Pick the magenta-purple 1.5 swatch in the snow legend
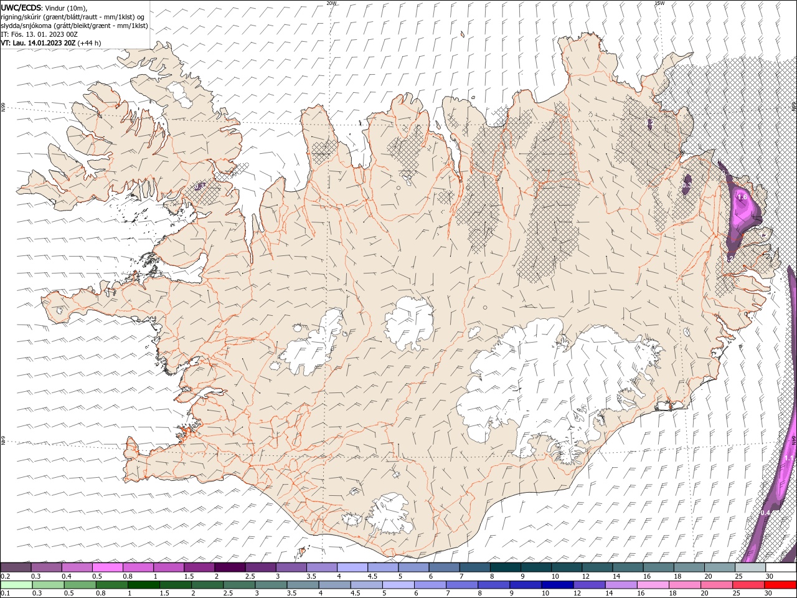Image resolution: width=797 pixels, height=598 pixels. click(199, 567)
